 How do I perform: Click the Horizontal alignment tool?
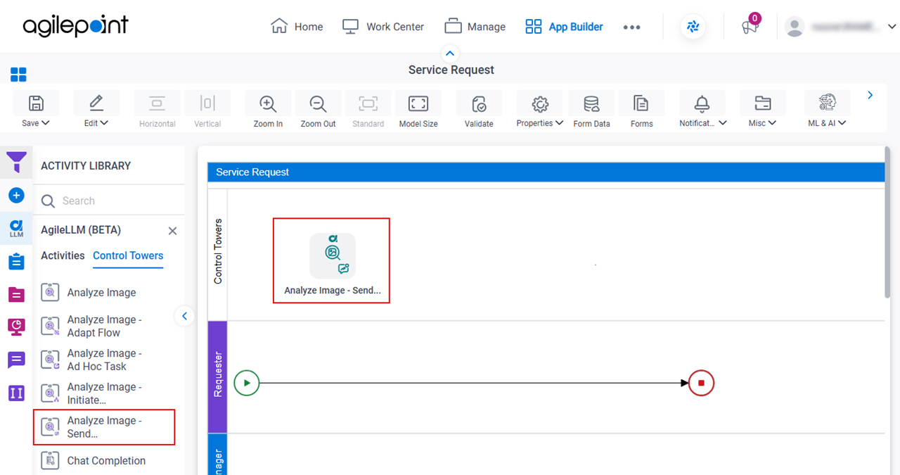click(157, 110)
